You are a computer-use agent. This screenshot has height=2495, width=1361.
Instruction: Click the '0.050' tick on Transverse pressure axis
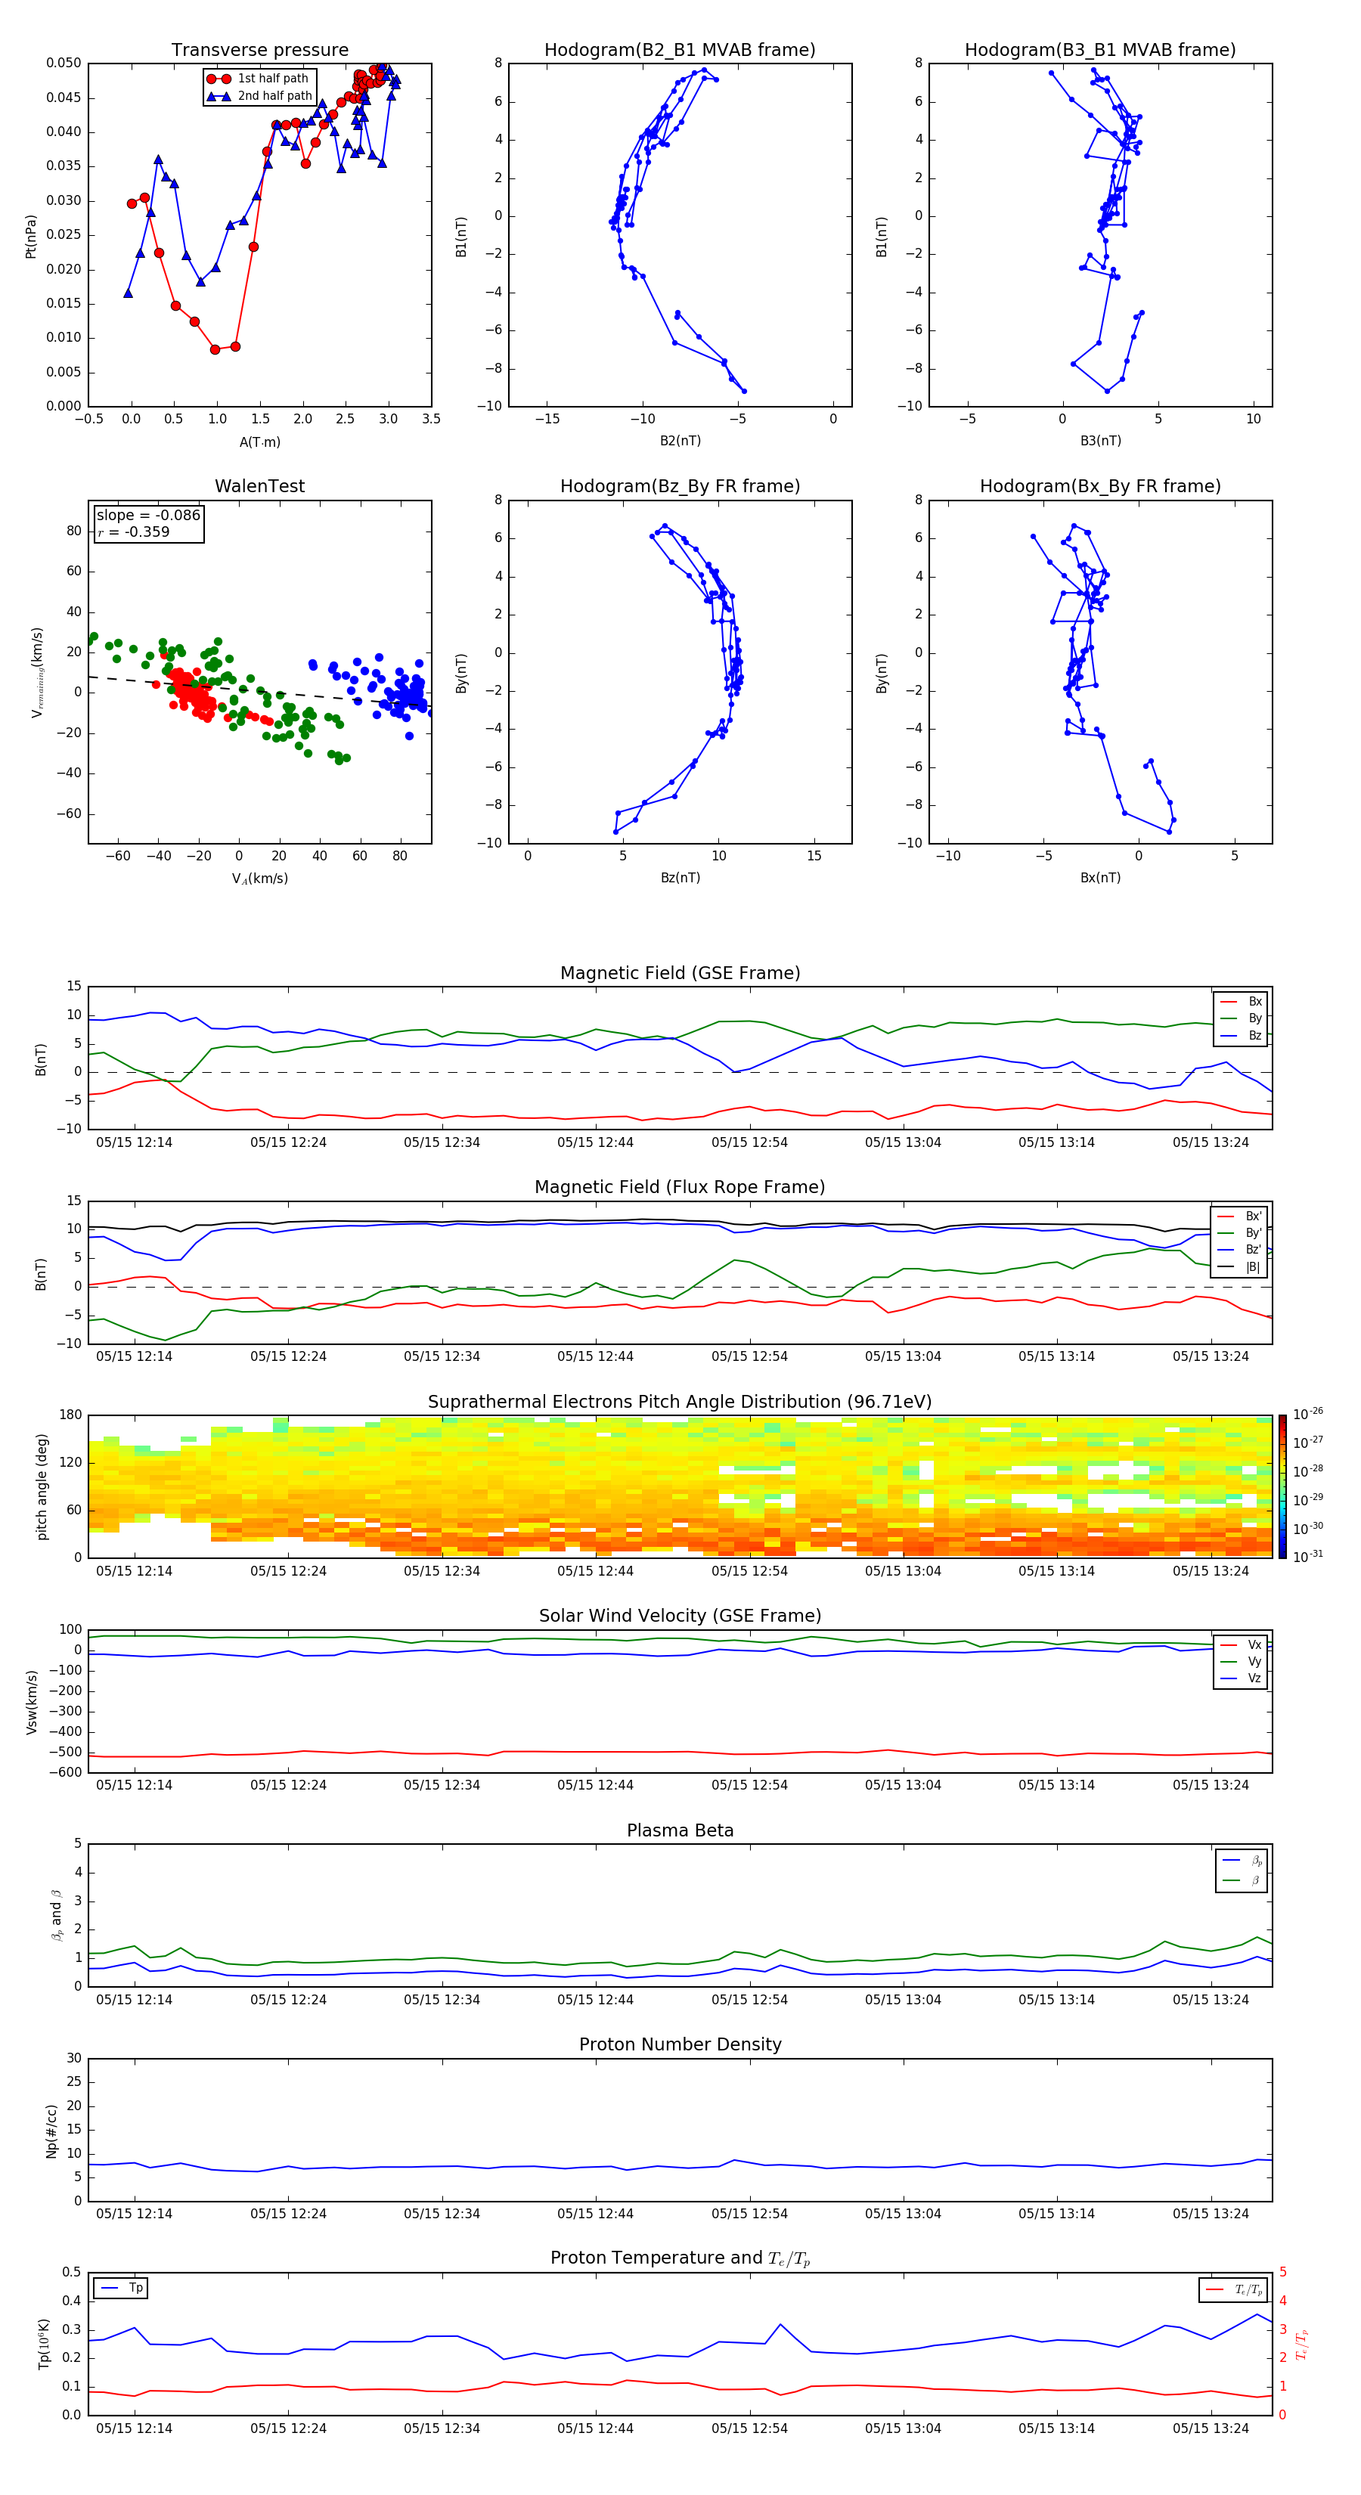pyautogui.click(x=64, y=63)
